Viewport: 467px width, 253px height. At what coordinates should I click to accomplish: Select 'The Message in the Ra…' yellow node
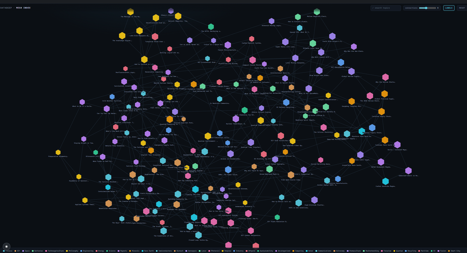[x=130, y=12]
